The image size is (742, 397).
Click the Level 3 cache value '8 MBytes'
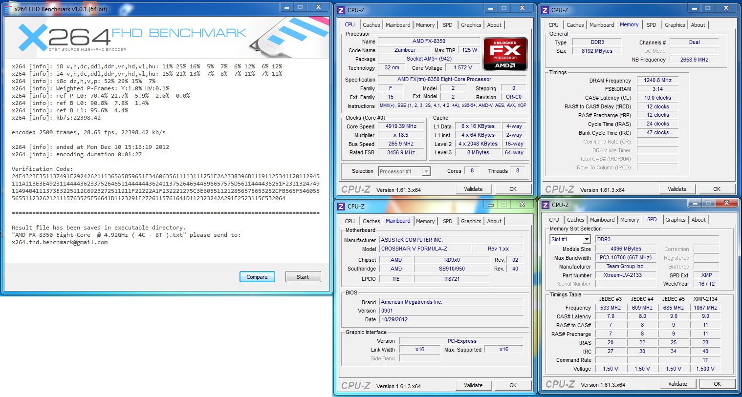pyautogui.click(x=478, y=153)
